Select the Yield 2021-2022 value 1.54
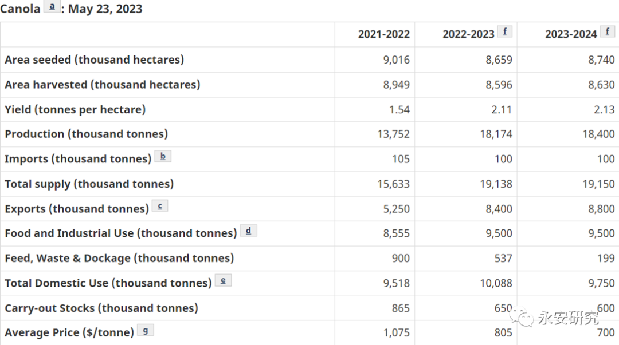 [399, 109]
